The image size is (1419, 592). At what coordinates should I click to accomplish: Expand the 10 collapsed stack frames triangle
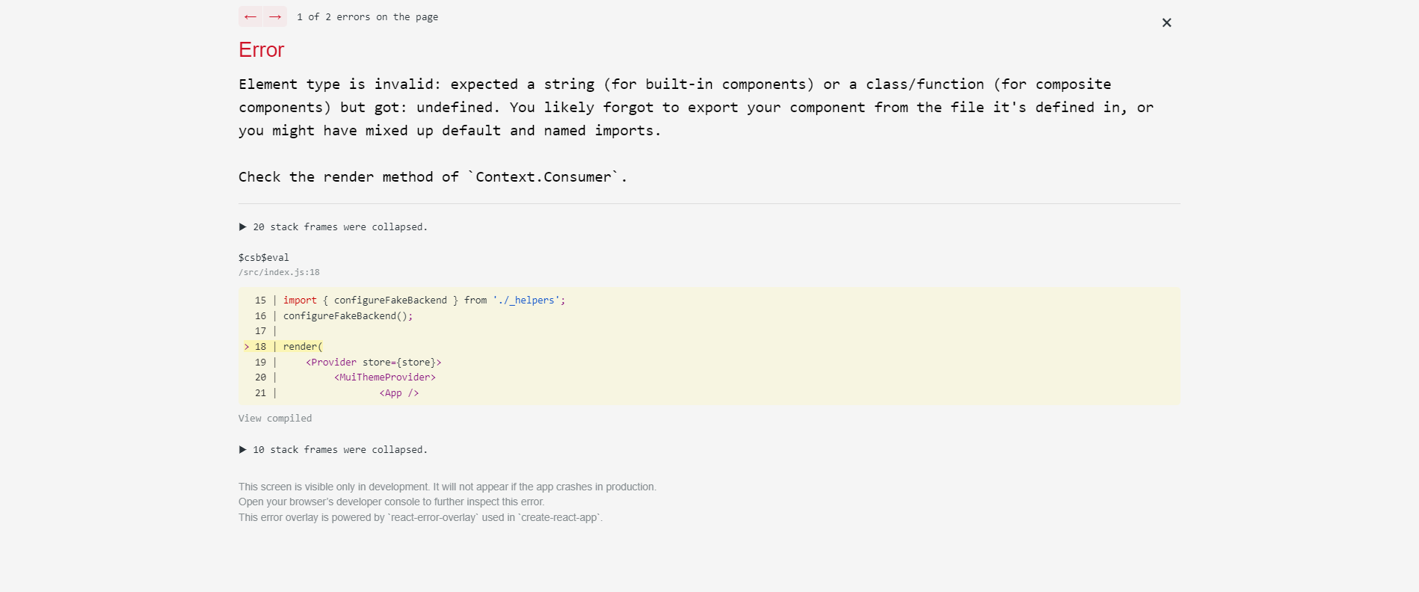[x=243, y=449]
